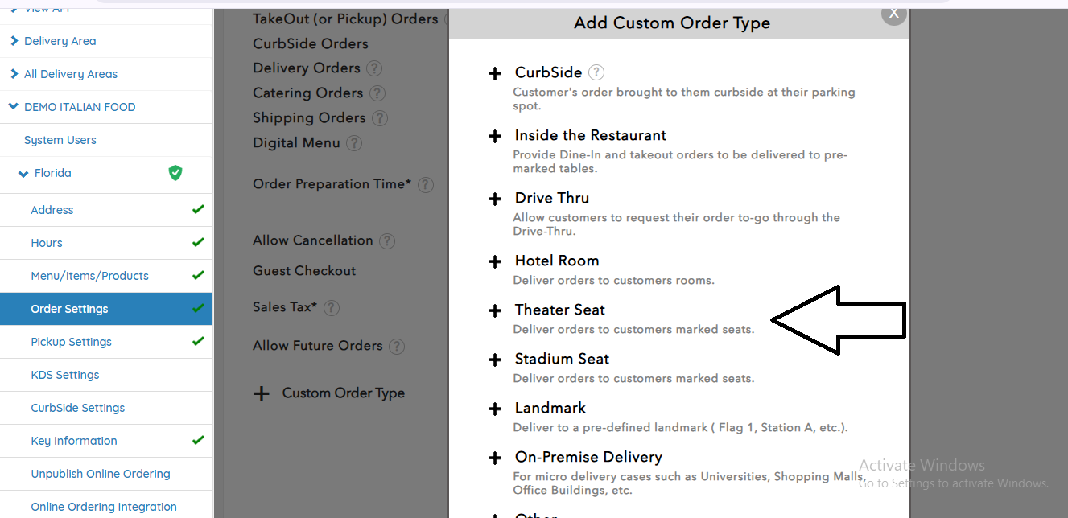1068x518 pixels.
Task: Click the plus icon beside Theater Seat
Action: [495, 311]
